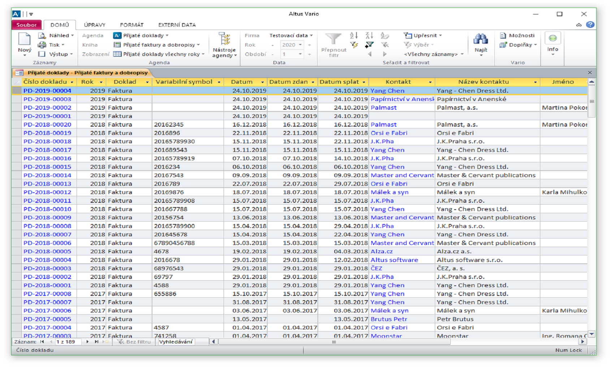610x368 pixels.
Task: Click Variabilní symbol cell 20162345
Action: (188, 124)
